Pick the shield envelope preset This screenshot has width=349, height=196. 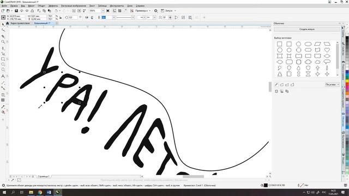point(308,68)
